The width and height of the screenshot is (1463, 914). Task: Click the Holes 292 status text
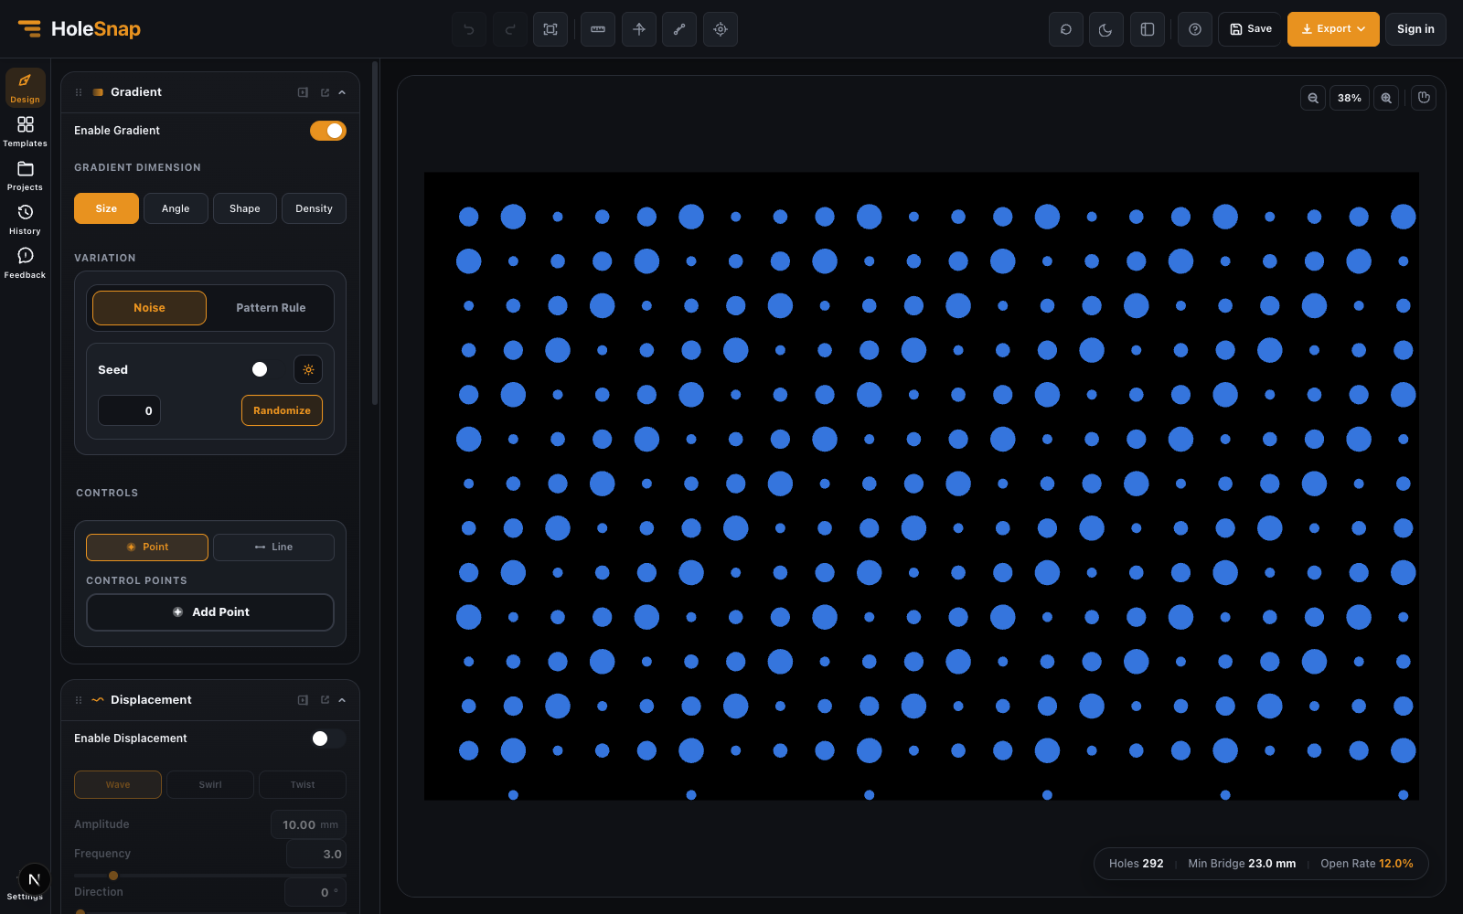[x=1137, y=864]
